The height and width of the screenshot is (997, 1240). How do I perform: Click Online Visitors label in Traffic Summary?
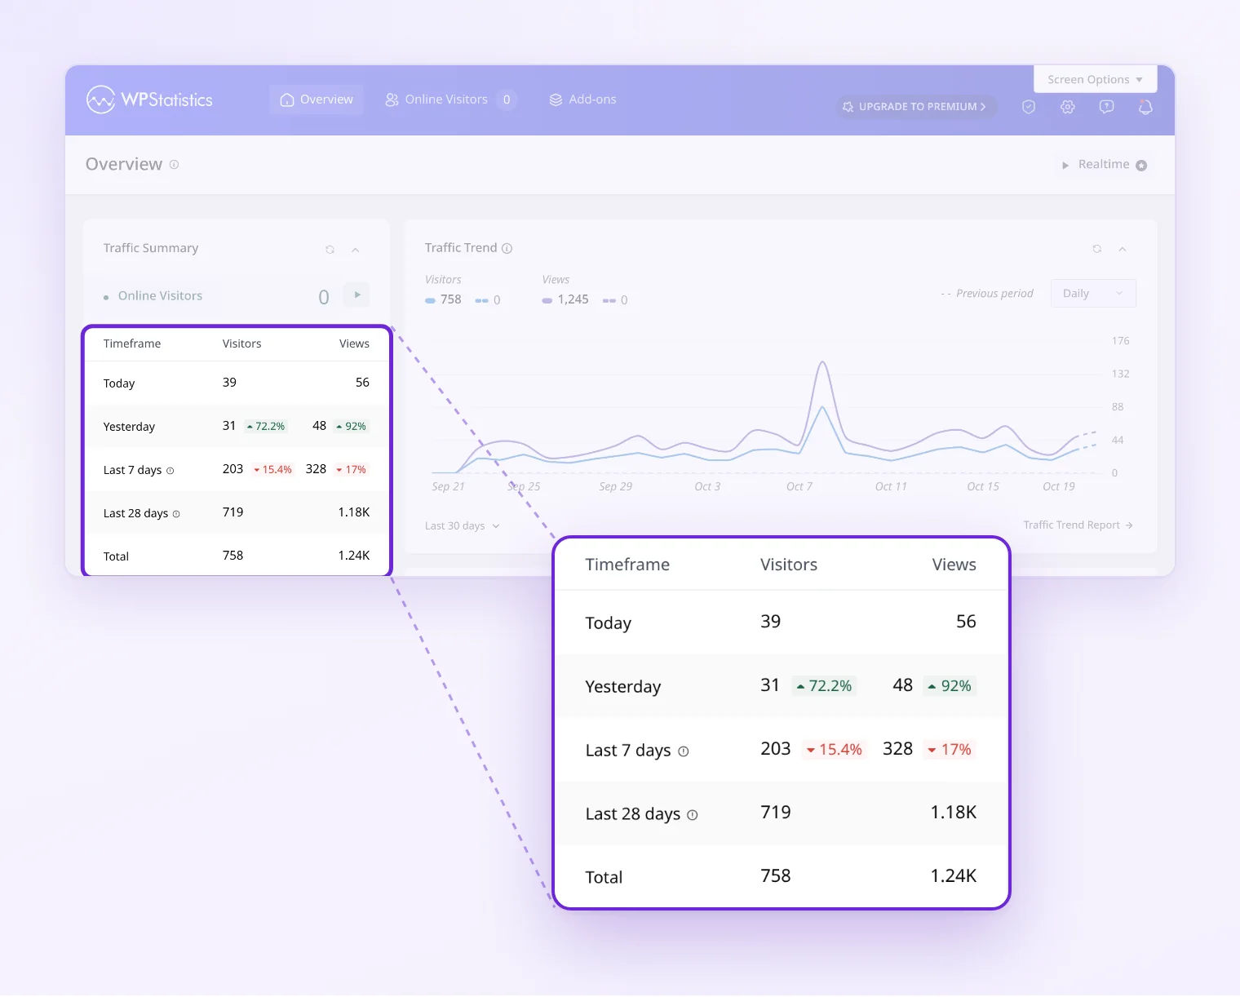click(160, 296)
